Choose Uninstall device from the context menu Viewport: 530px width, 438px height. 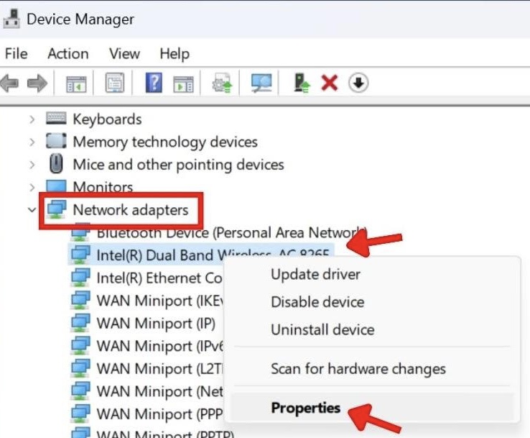[322, 329]
